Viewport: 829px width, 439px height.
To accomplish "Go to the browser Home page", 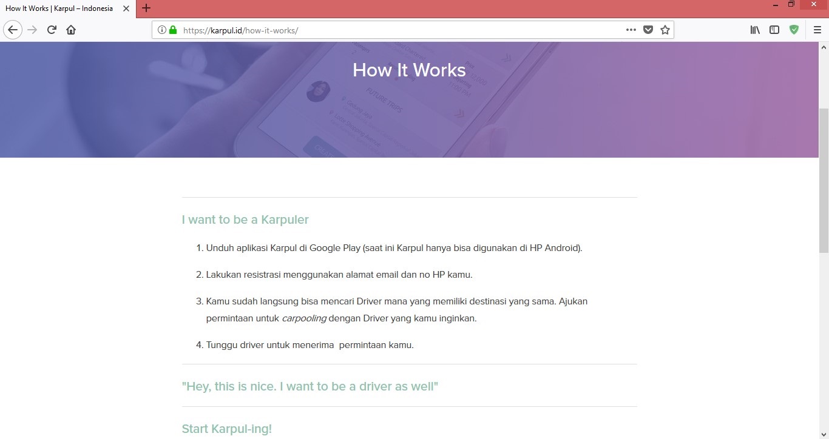I will 71,30.
